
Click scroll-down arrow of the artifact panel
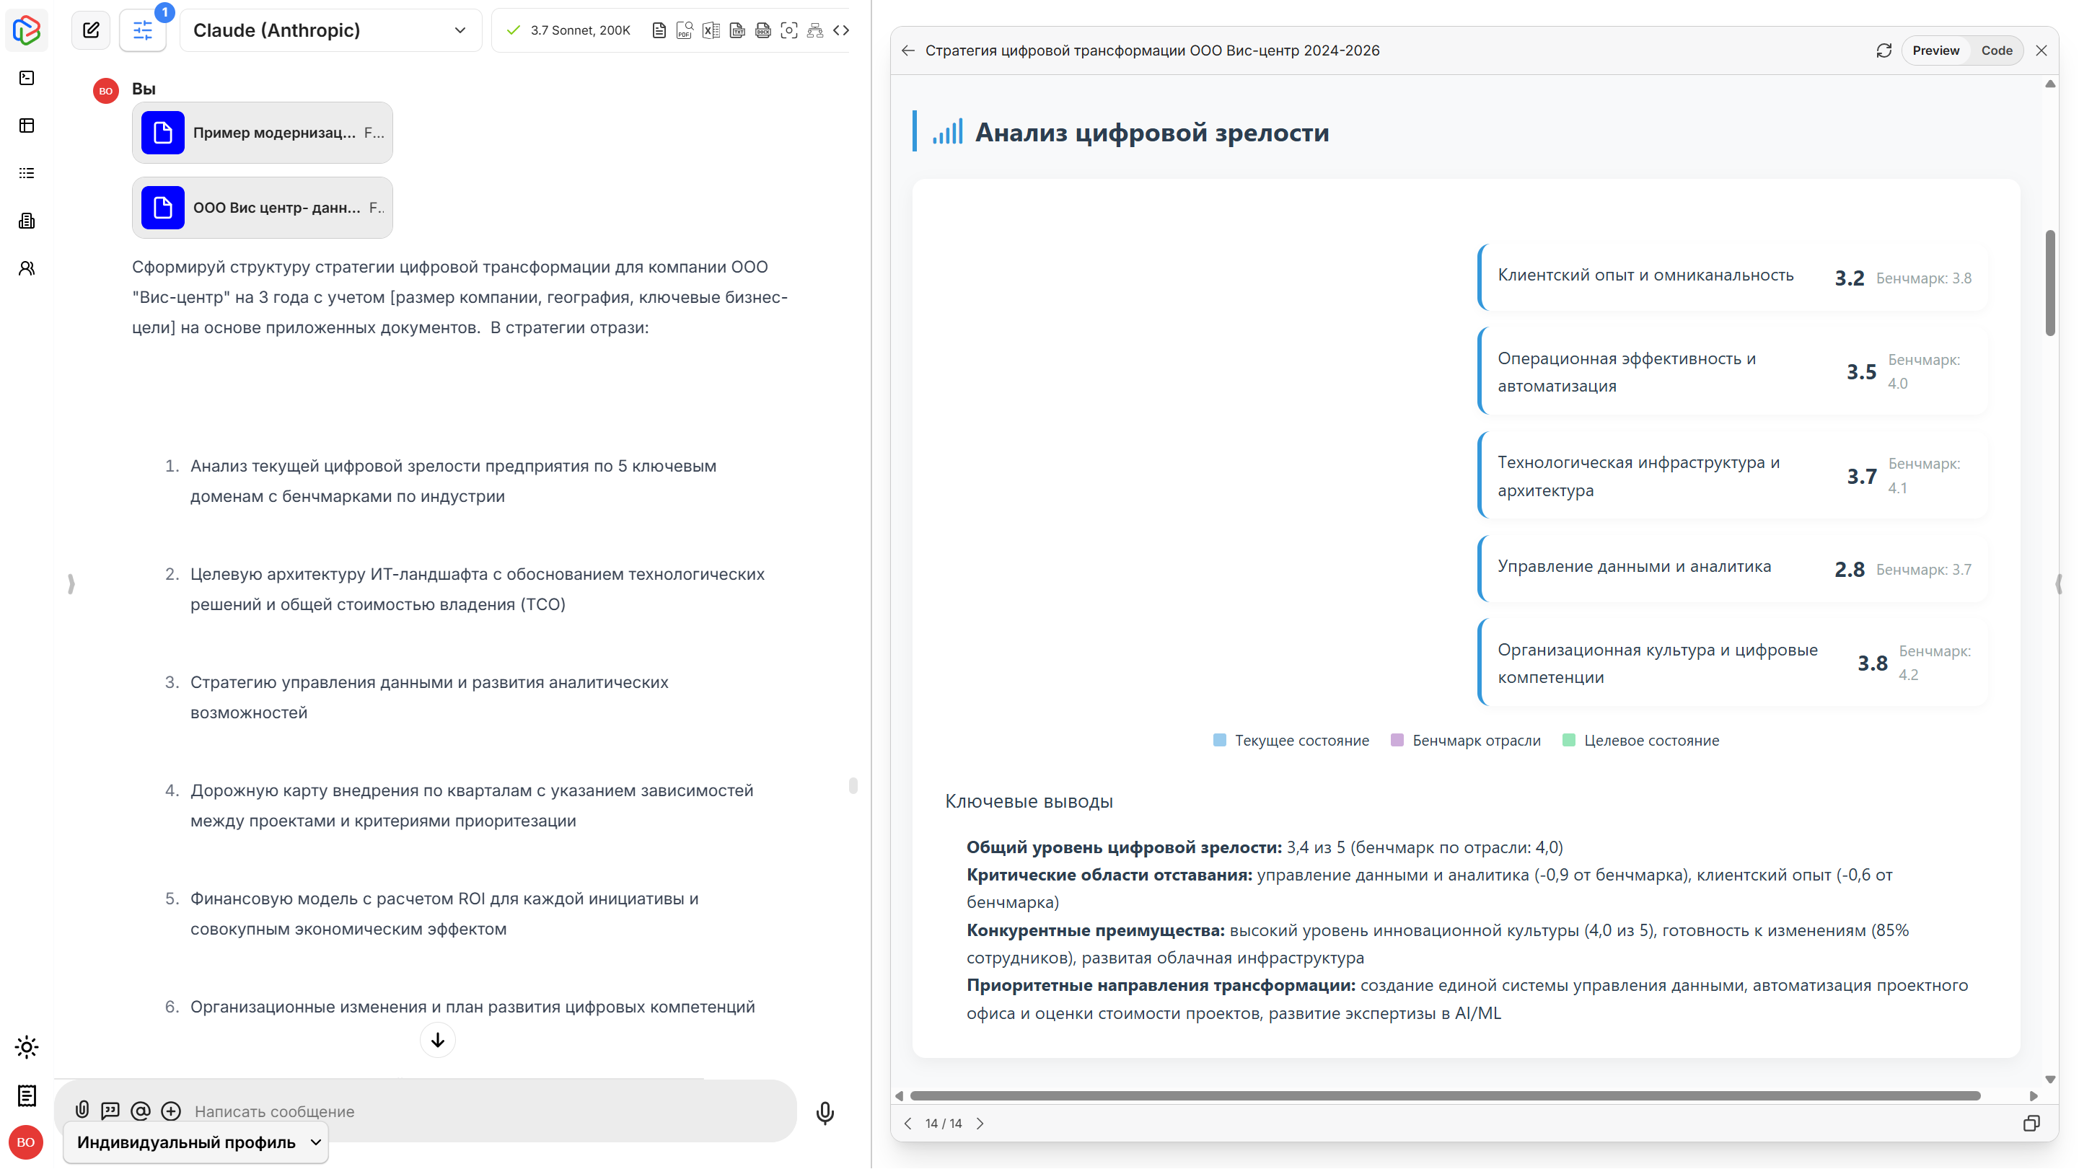point(2050,1080)
